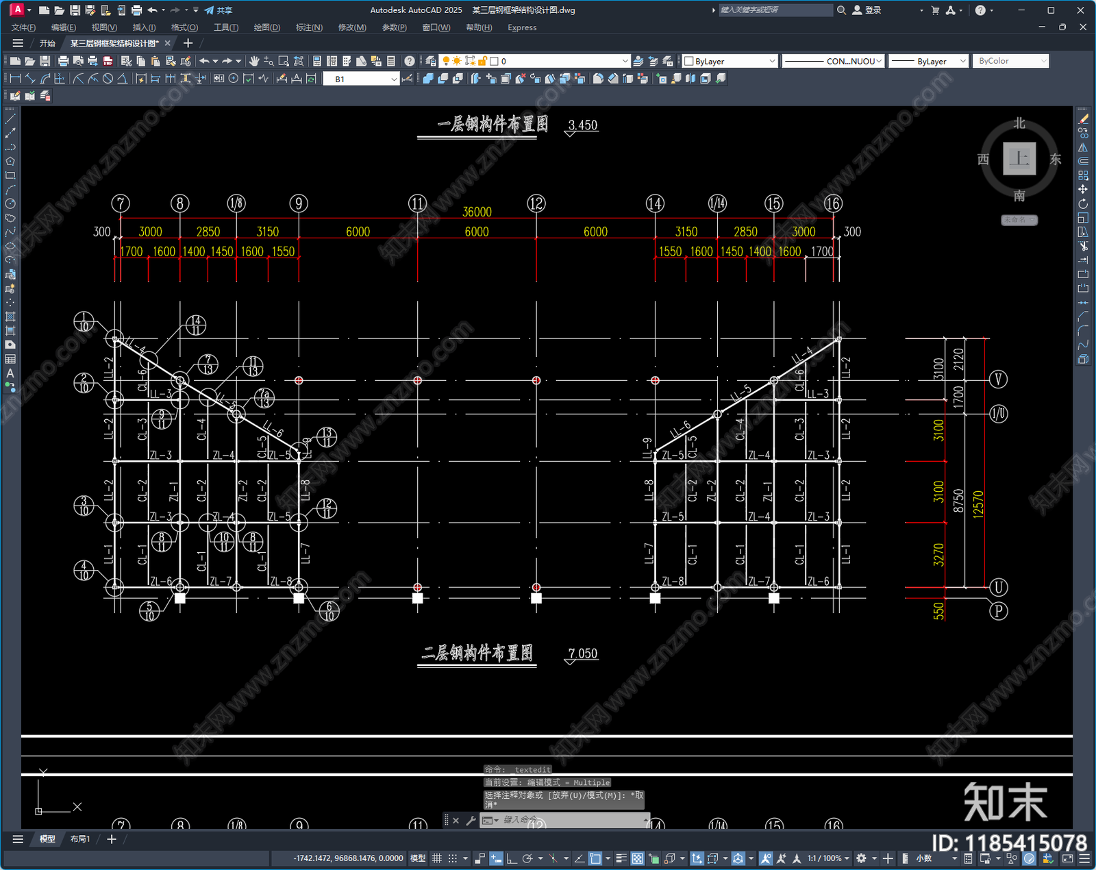Select the multiline text A tool
This screenshot has height=870, width=1096.
(x=10, y=373)
